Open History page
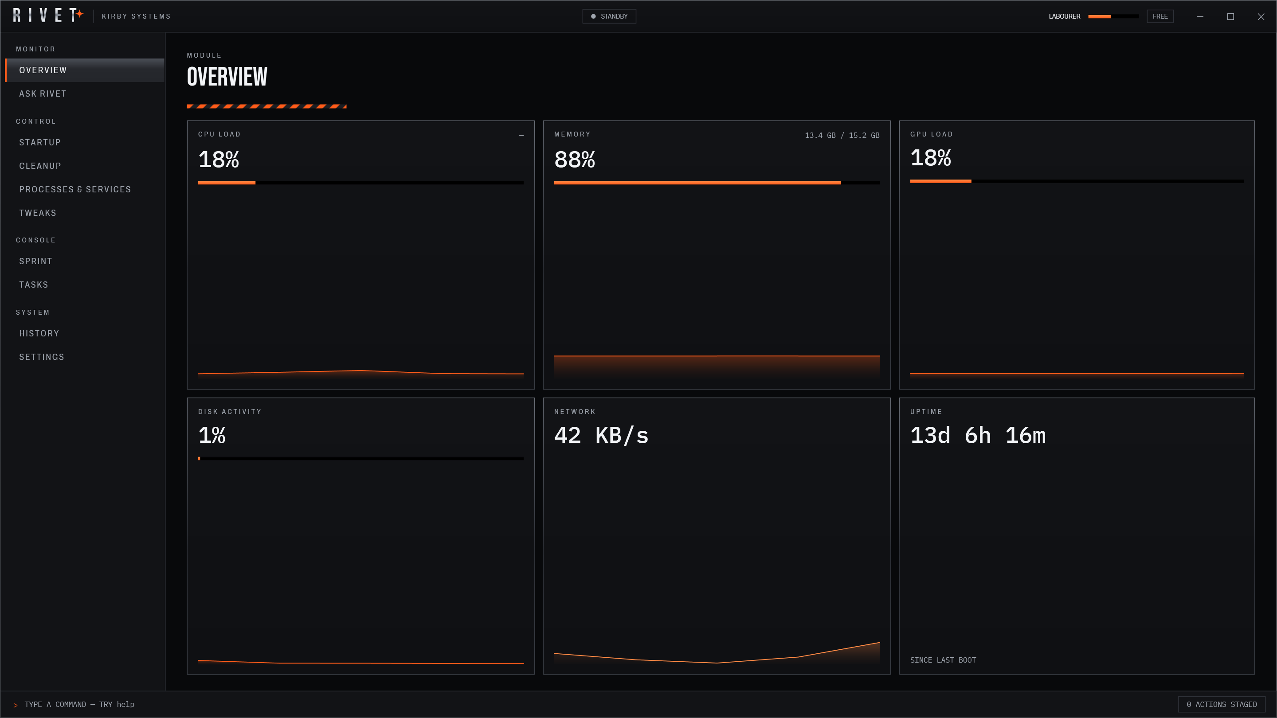Screen dimensions: 1277x718 (85, 333)
